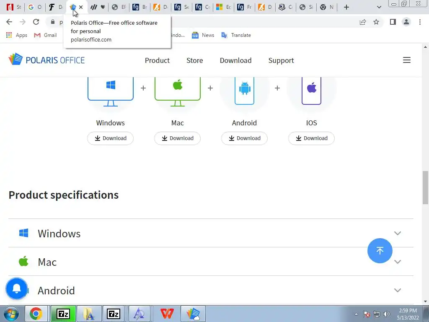429x322 pixels.
Task: Switch to the Microsoft logo tab
Action: (223, 7)
